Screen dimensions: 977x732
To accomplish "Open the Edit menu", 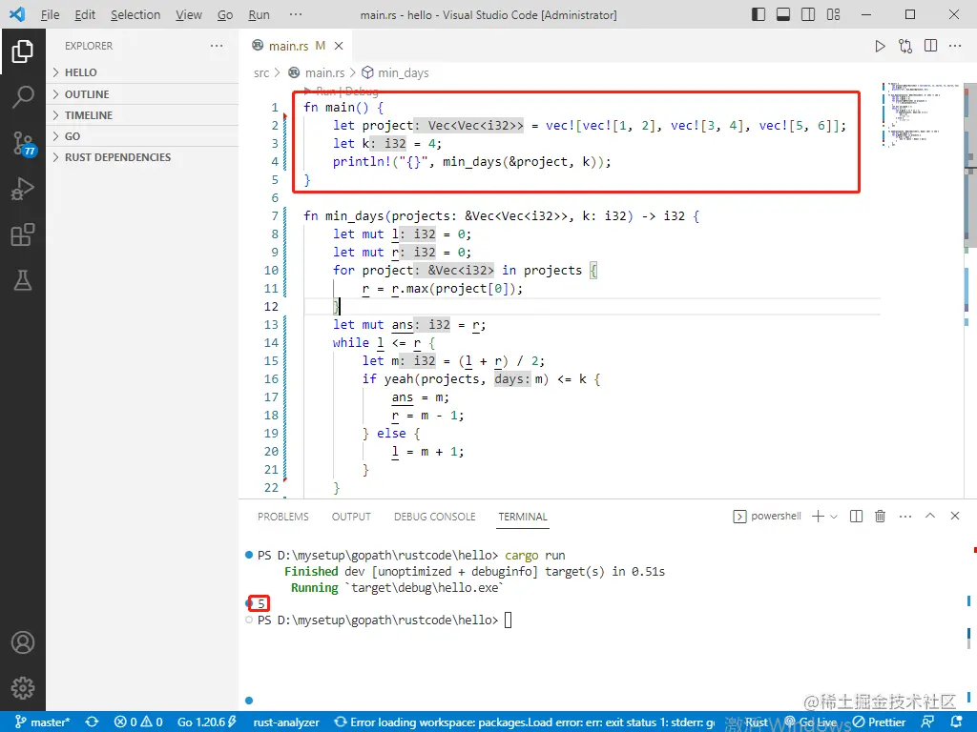I will [x=85, y=14].
